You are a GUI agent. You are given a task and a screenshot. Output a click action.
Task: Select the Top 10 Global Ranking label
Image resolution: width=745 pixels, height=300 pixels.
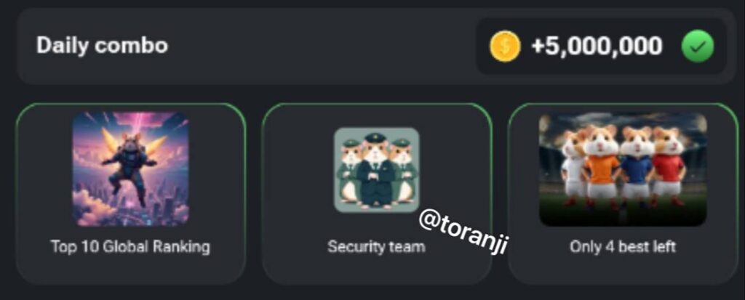(x=130, y=247)
